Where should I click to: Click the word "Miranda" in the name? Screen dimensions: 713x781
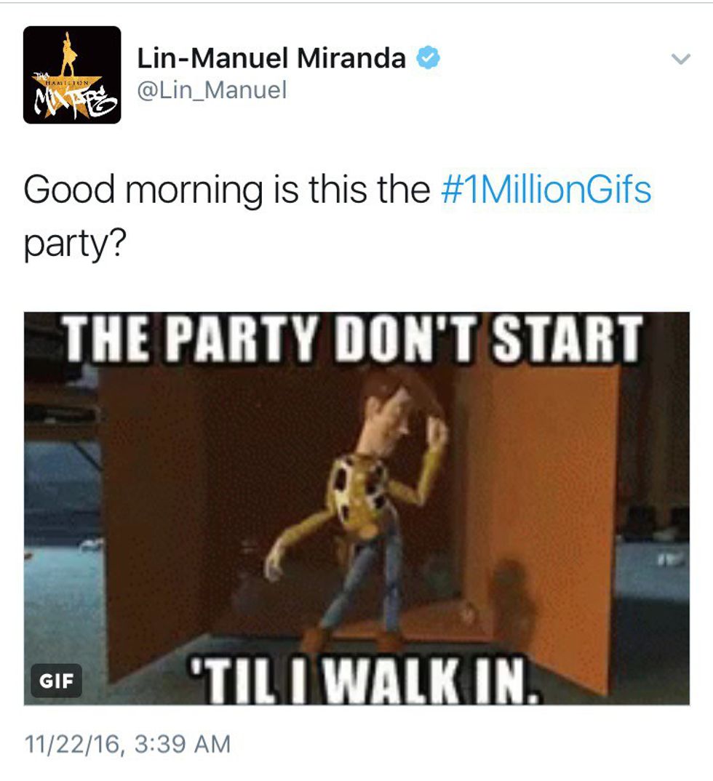pos(351,57)
